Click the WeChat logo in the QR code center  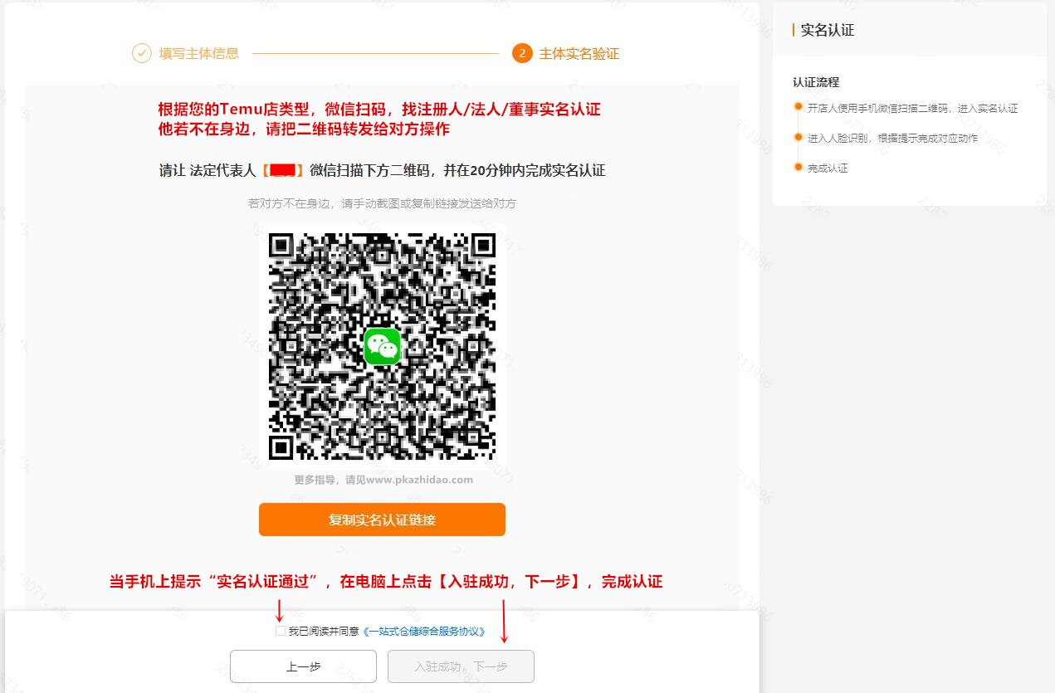(x=382, y=347)
